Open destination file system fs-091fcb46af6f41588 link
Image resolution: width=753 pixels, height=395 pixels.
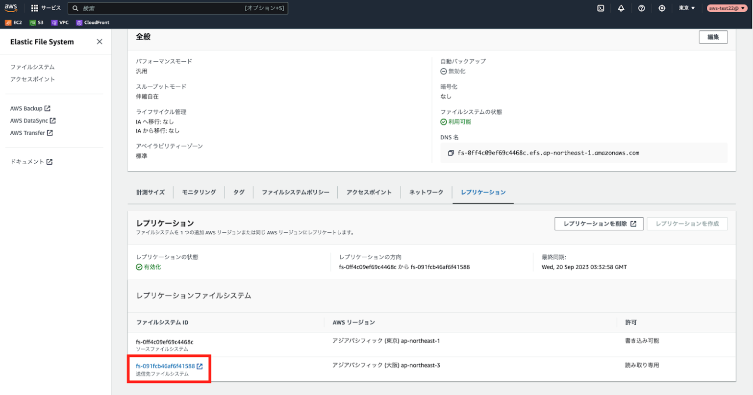click(169, 366)
